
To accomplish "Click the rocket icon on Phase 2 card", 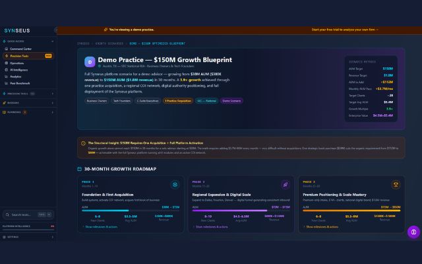I will 286,185.
